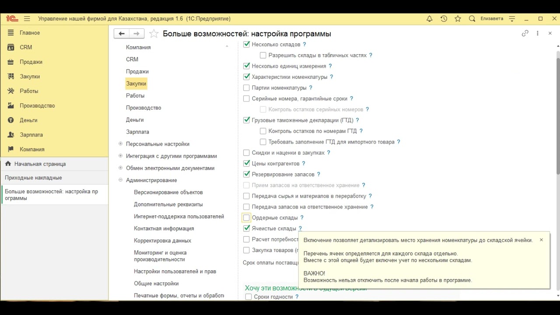560x315 pixels.
Task: Show help for Контроль остатков по номерам ГТД
Action: tap(361, 131)
